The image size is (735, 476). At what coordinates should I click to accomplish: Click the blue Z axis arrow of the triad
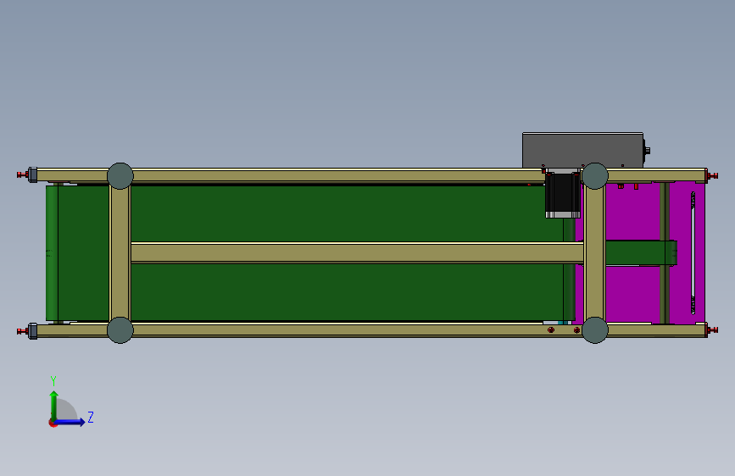click(70, 422)
